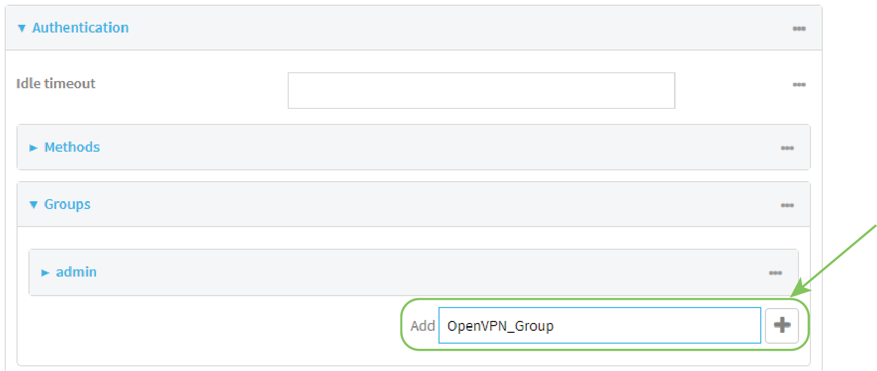
Task: Click the admin disclosure triangle
Action: point(45,272)
